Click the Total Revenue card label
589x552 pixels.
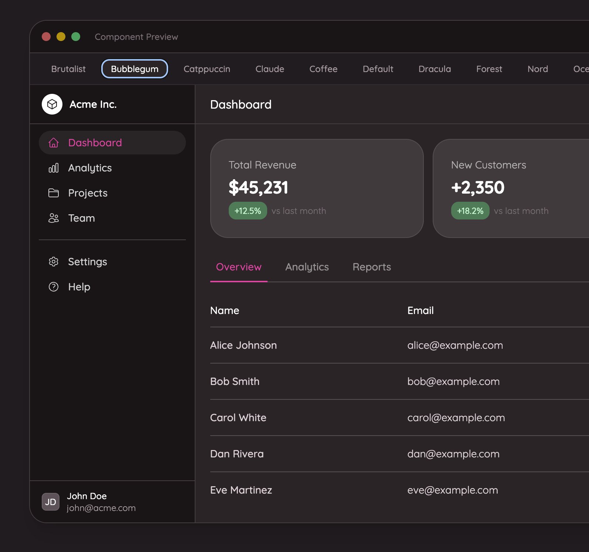pyautogui.click(x=262, y=165)
